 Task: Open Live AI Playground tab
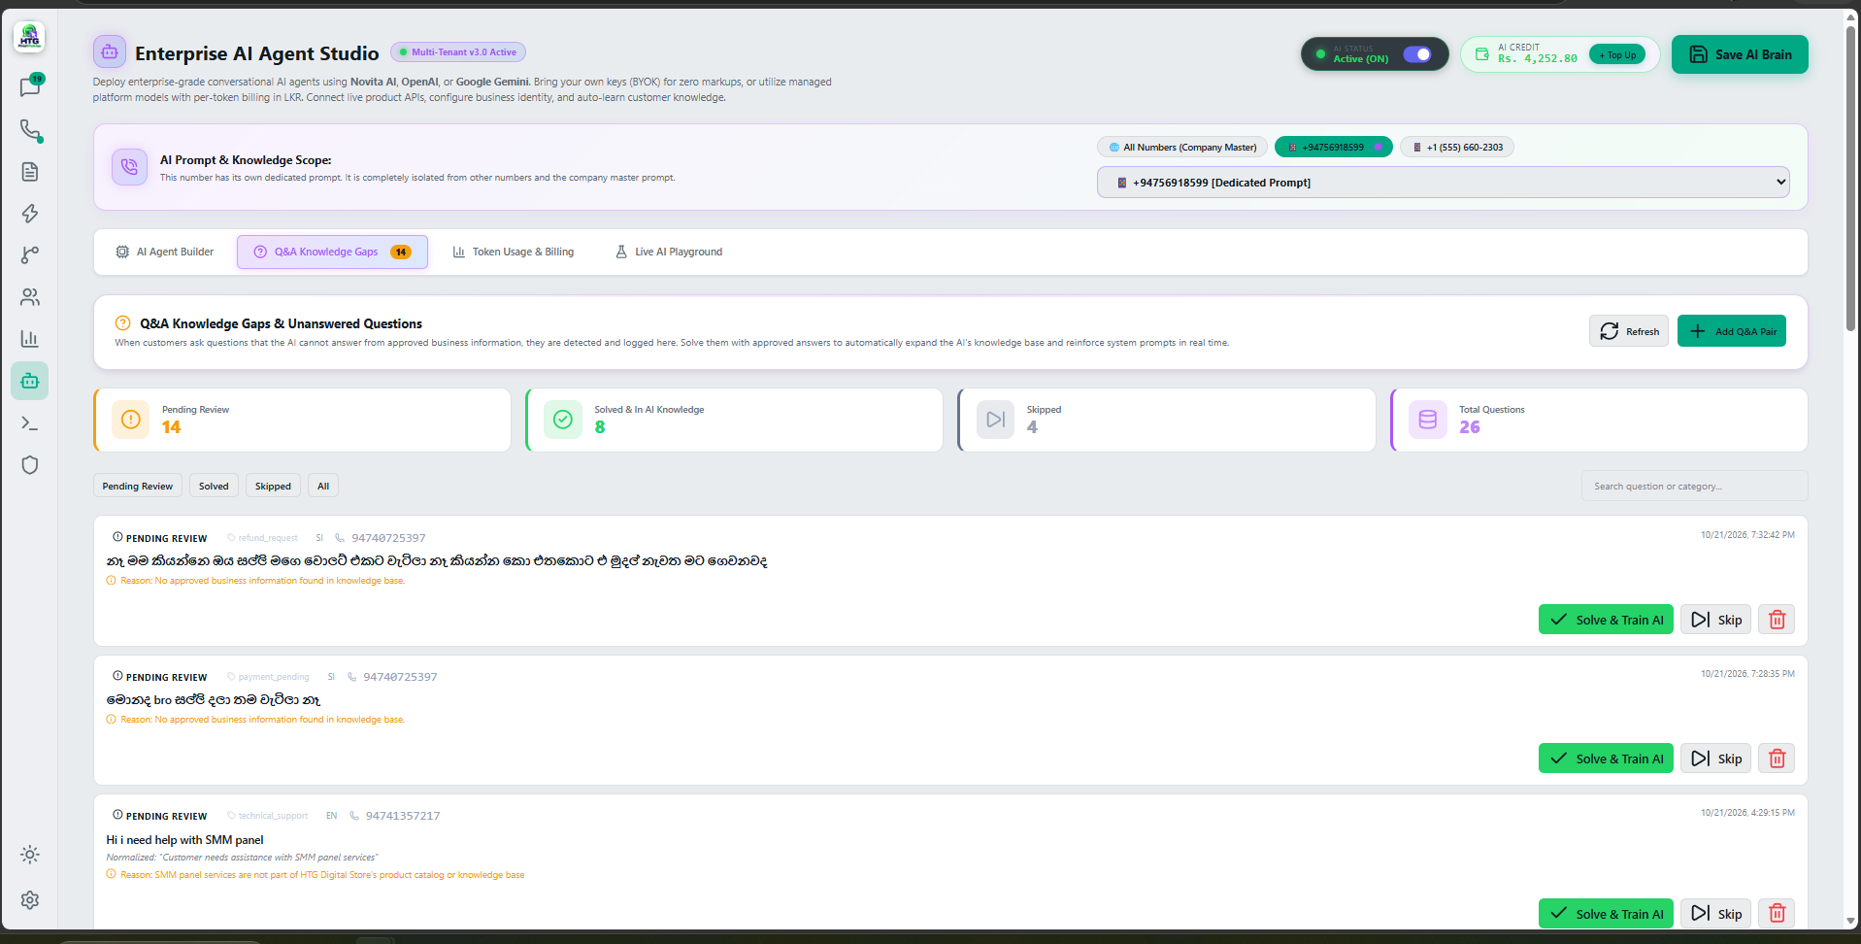point(669,252)
